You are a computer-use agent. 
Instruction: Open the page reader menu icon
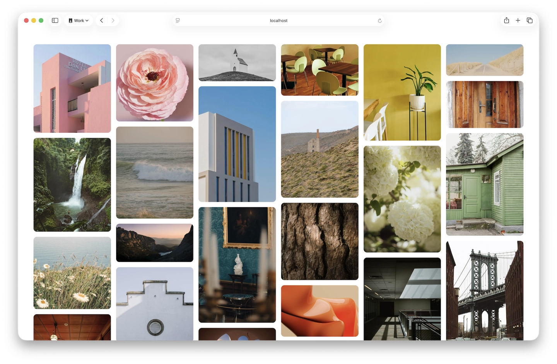pyautogui.click(x=178, y=20)
